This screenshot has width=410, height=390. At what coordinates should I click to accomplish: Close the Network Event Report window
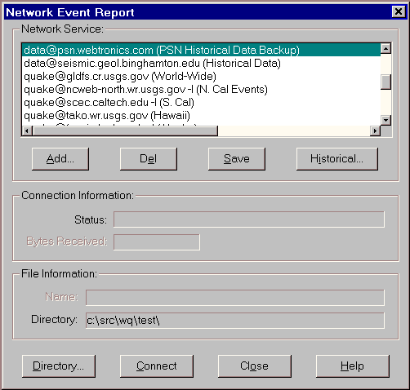pyautogui.click(x=399, y=11)
